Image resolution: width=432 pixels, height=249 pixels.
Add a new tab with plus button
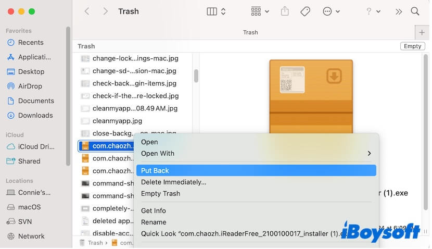(422, 32)
